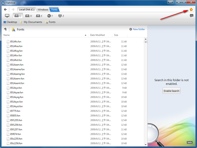Click the favorites star icon
Screen dimensions: 197x148
click(x=191, y=10)
